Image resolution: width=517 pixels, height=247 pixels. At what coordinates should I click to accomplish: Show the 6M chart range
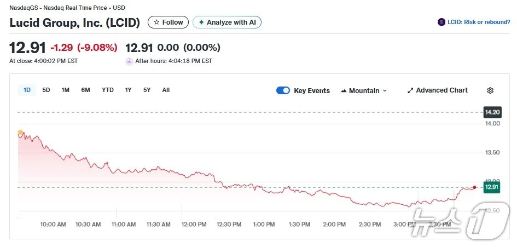point(85,90)
